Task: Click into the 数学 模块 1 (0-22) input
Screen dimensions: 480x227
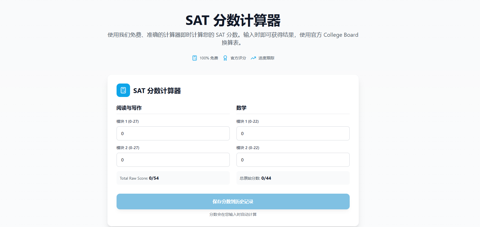Action: click(293, 133)
